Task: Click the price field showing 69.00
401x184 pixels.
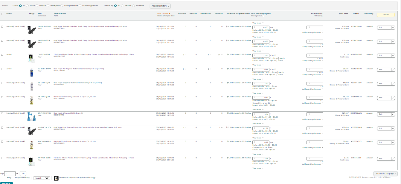Action: [261, 27]
